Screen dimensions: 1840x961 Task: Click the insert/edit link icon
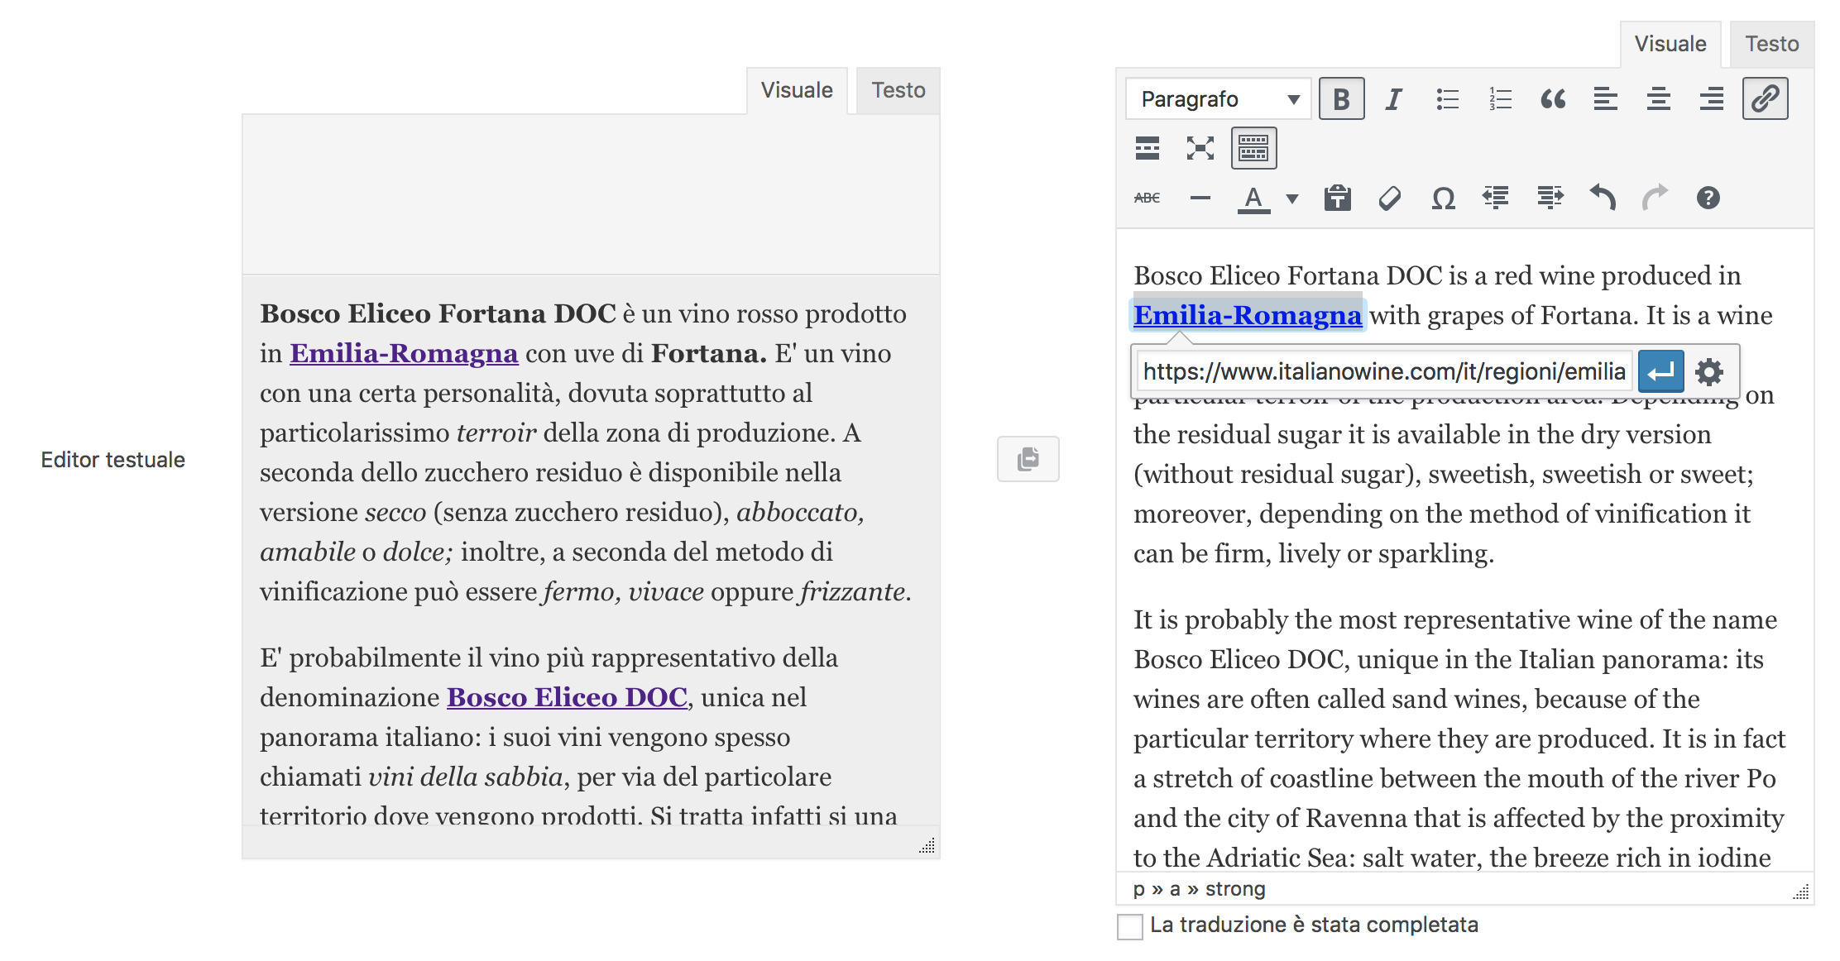1765,99
